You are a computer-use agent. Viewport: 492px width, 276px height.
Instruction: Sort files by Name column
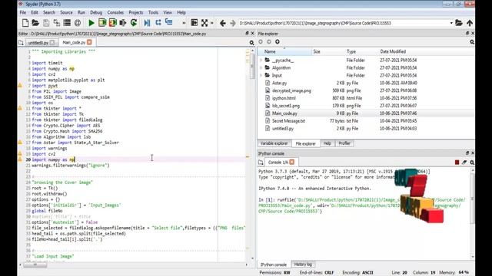click(x=285, y=51)
